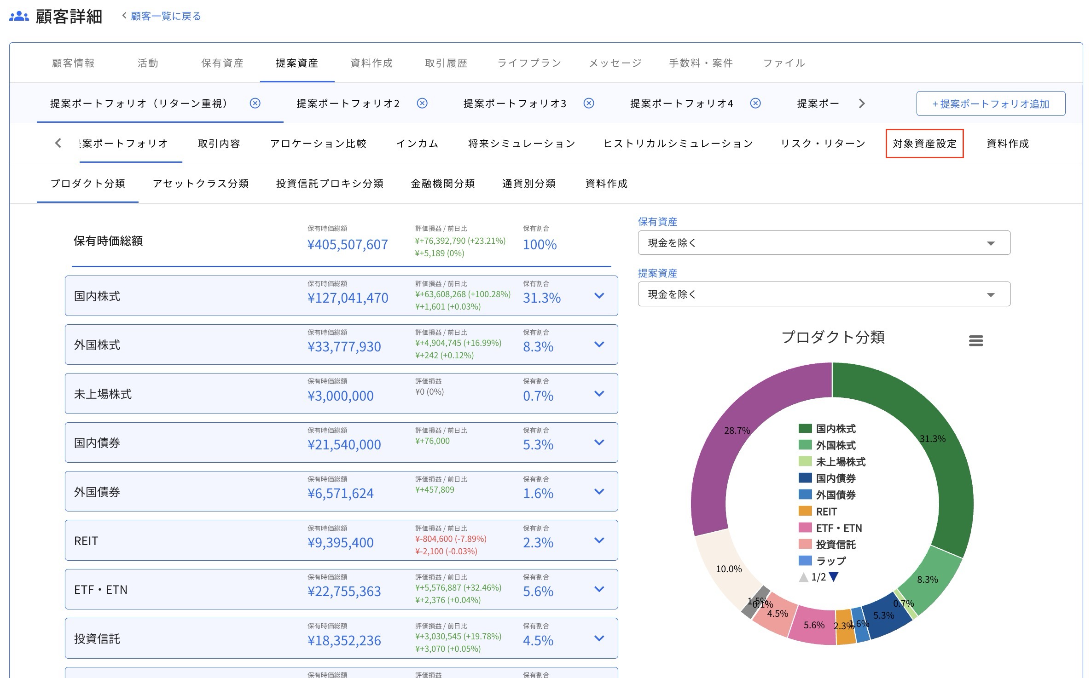Image resolution: width=1091 pixels, height=678 pixels.
Task: Close the 提案ポートフォリオ2 tab with X icon
Action: click(422, 103)
